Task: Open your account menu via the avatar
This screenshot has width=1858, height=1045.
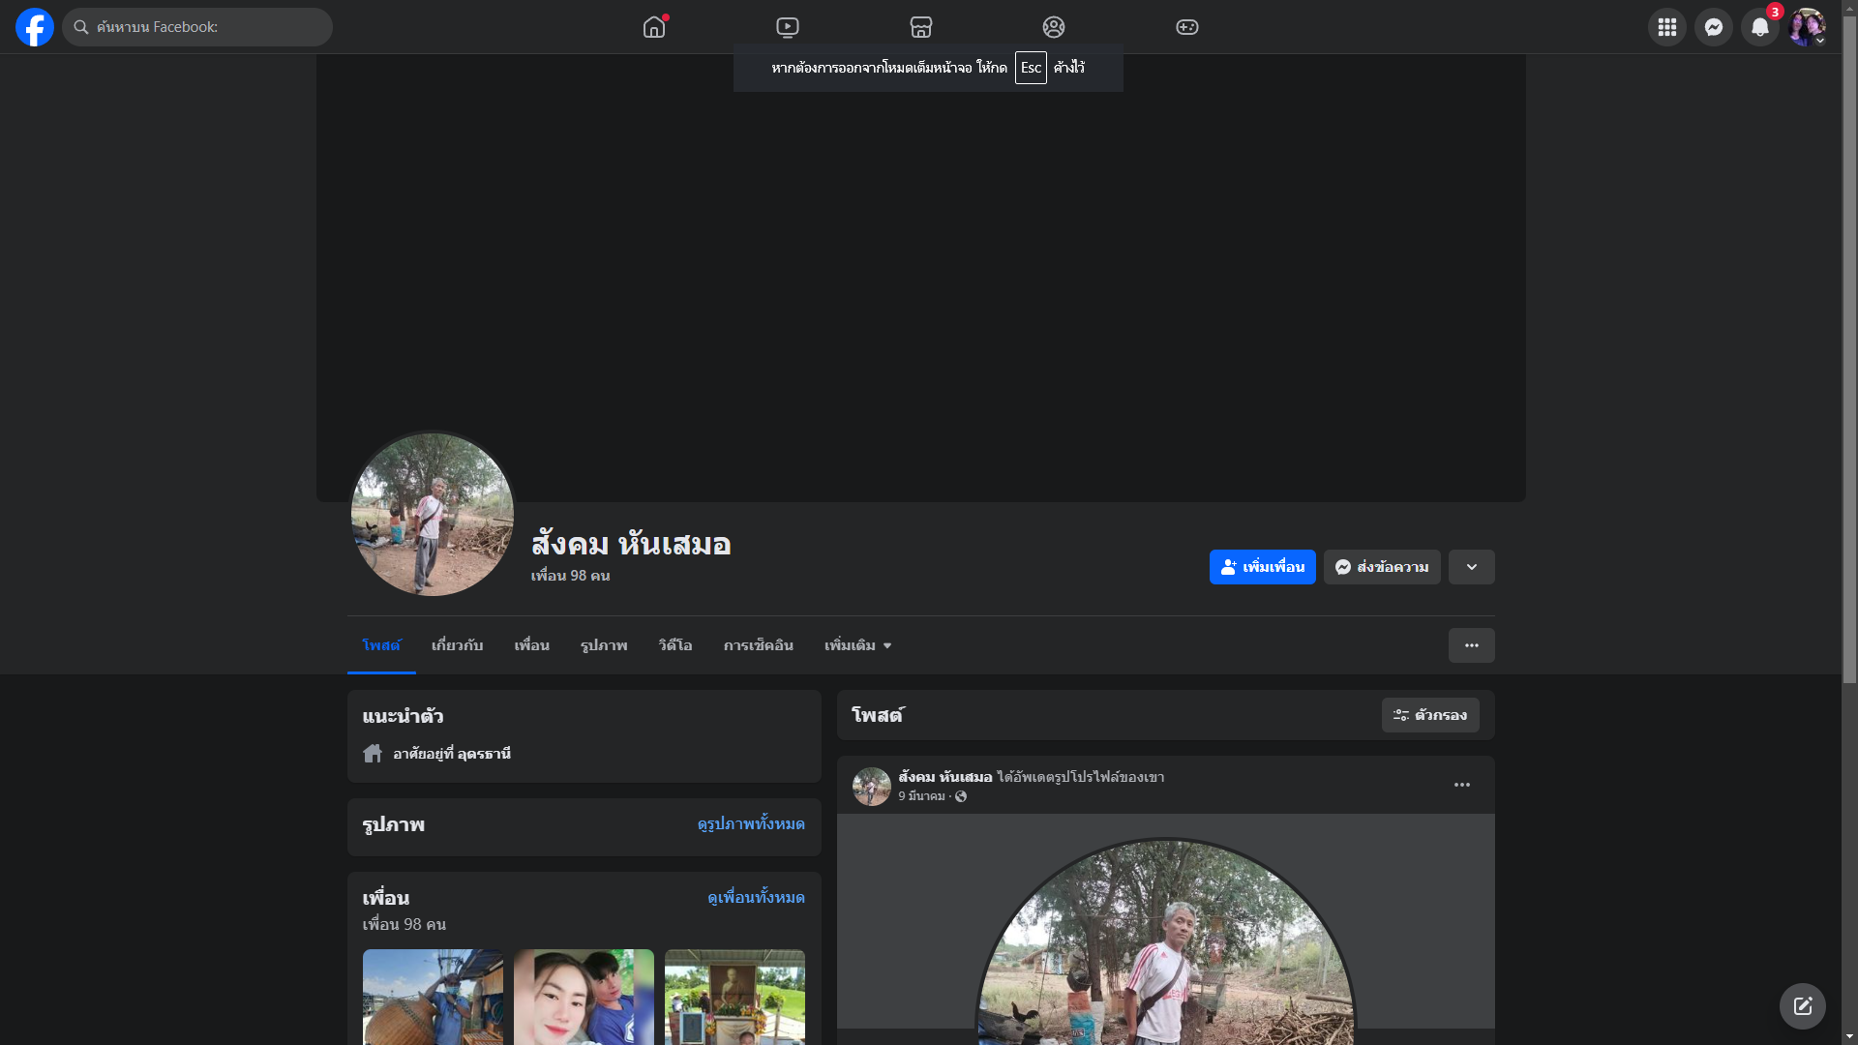Action: click(x=1806, y=27)
